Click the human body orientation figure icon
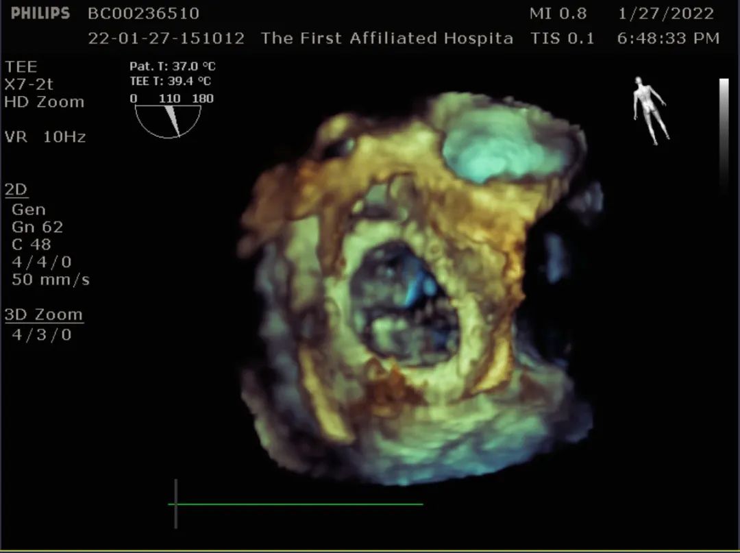740x553 pixels. click(x=648, y=110)
